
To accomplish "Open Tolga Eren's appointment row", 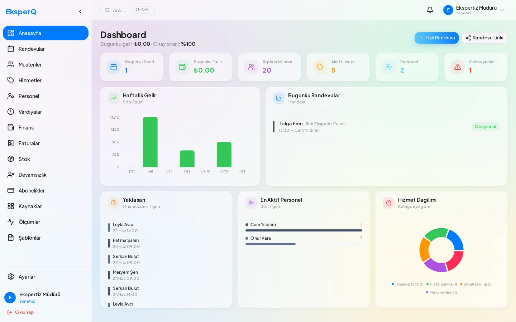I will click(x=386, y=127).
